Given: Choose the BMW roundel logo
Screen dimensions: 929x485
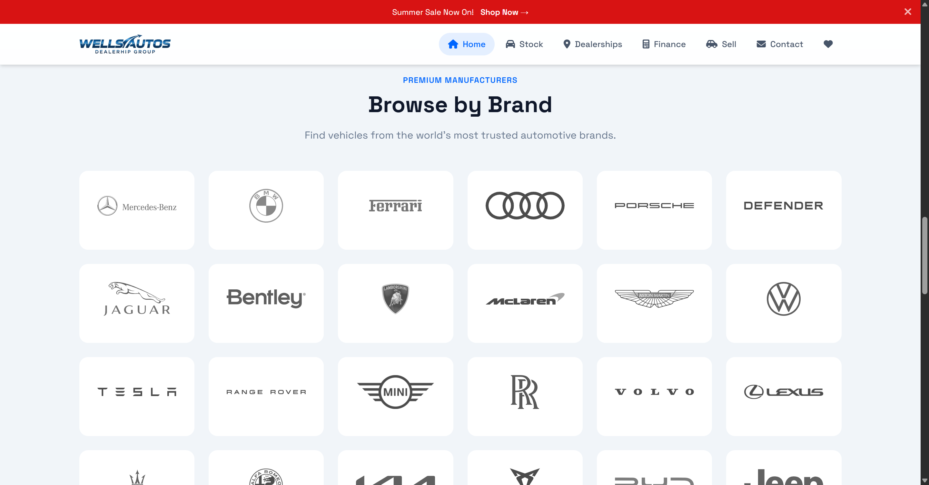Looking at the screenshot, I should [266, 206].
